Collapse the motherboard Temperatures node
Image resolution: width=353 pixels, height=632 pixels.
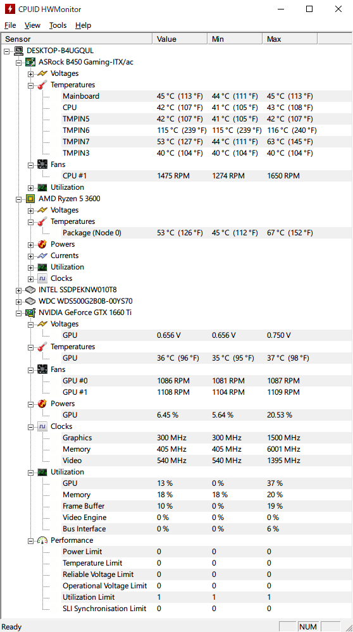pos(30,85)
